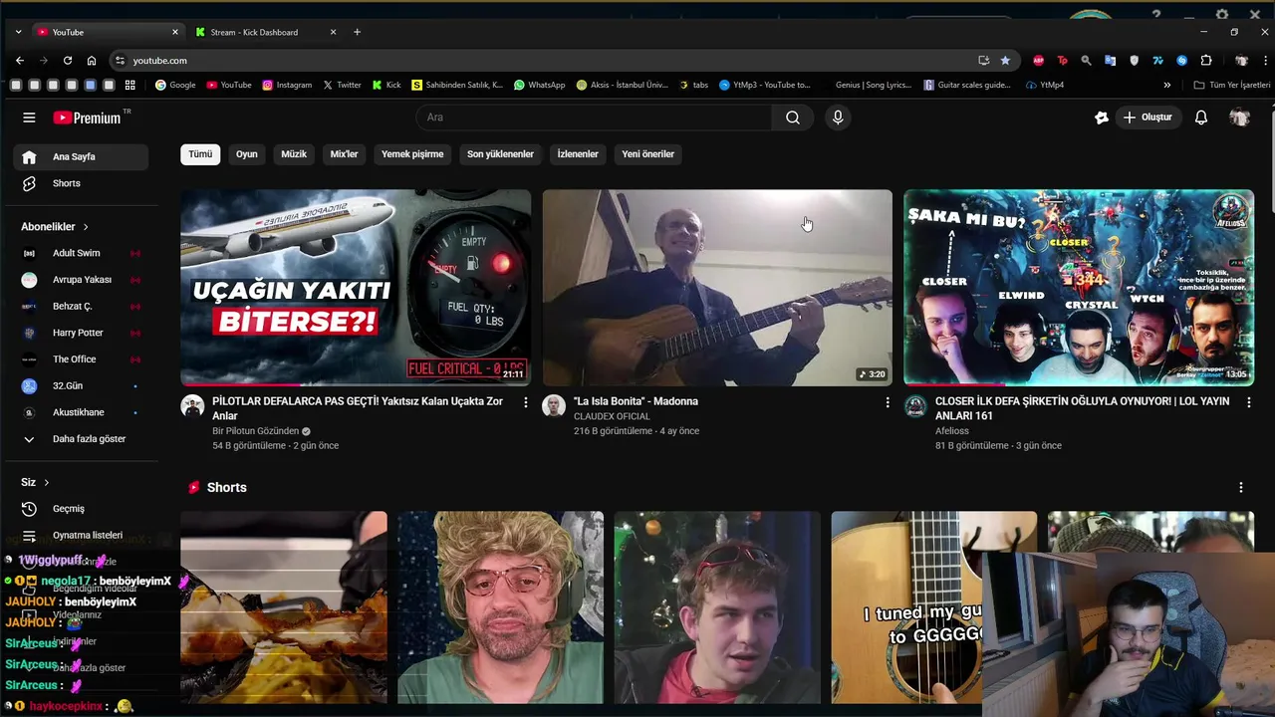Open Shorts in the sidebar
Image resolution: width=1275 pixels, height=717 pixels.
pyautogui.click(x=81, y=183)
